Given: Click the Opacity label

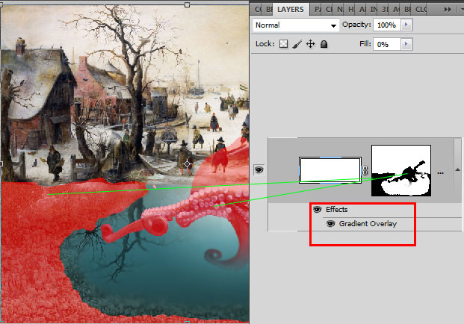Looking at the screenshot, I should (356, 25).
